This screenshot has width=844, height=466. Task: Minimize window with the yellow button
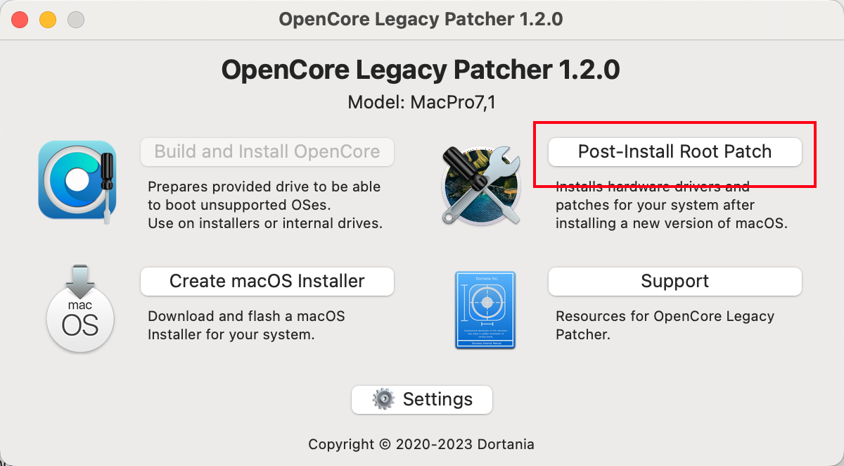click(x=48, y=20)
